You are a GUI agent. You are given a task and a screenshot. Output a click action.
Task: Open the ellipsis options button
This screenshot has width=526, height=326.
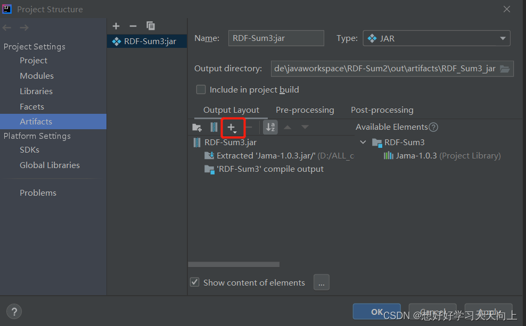tap(322, 282)
